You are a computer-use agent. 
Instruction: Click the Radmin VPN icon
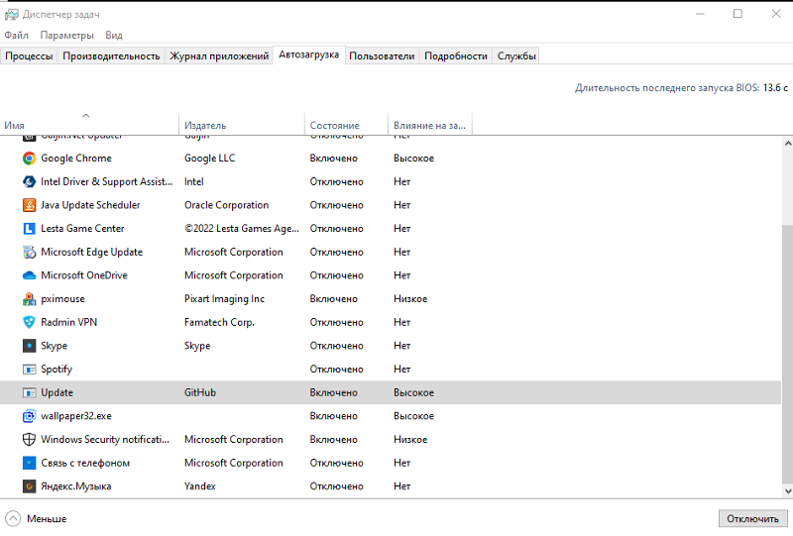pos(30,322)
